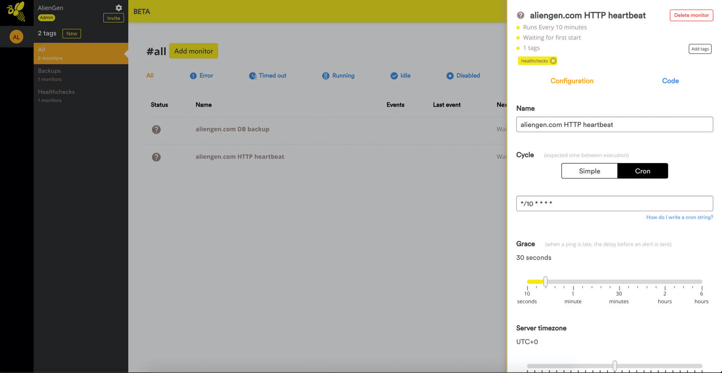Click the Delete monitor button
The image size is (722, 373).
[691, 15]
